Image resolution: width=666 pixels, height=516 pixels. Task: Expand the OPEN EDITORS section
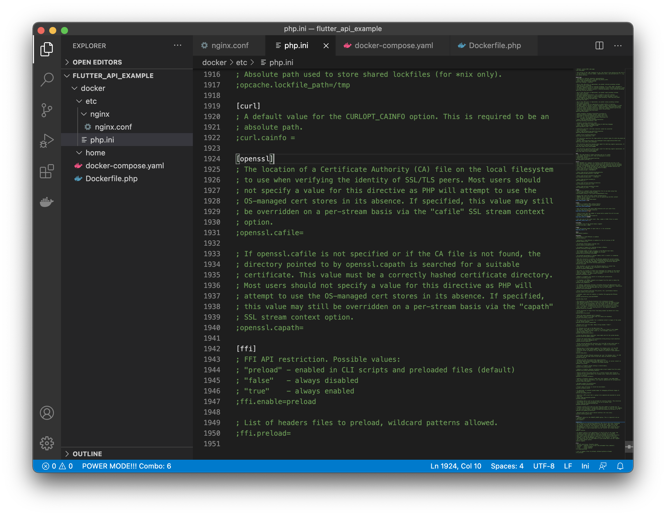click(97, 62)
